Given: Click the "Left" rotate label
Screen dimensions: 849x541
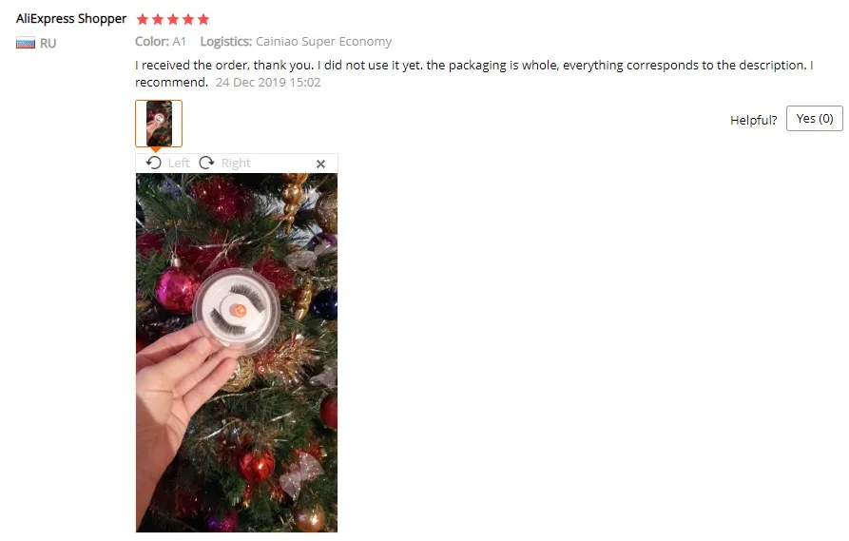Looking at the screenshot, I should 179,163.
